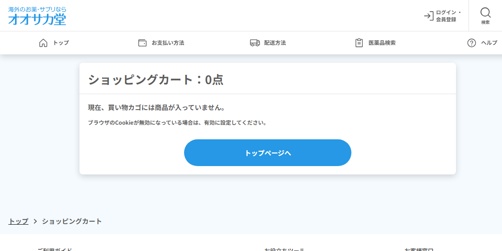
Task: Open 医薬品検索 menu item
Action: 382,43
